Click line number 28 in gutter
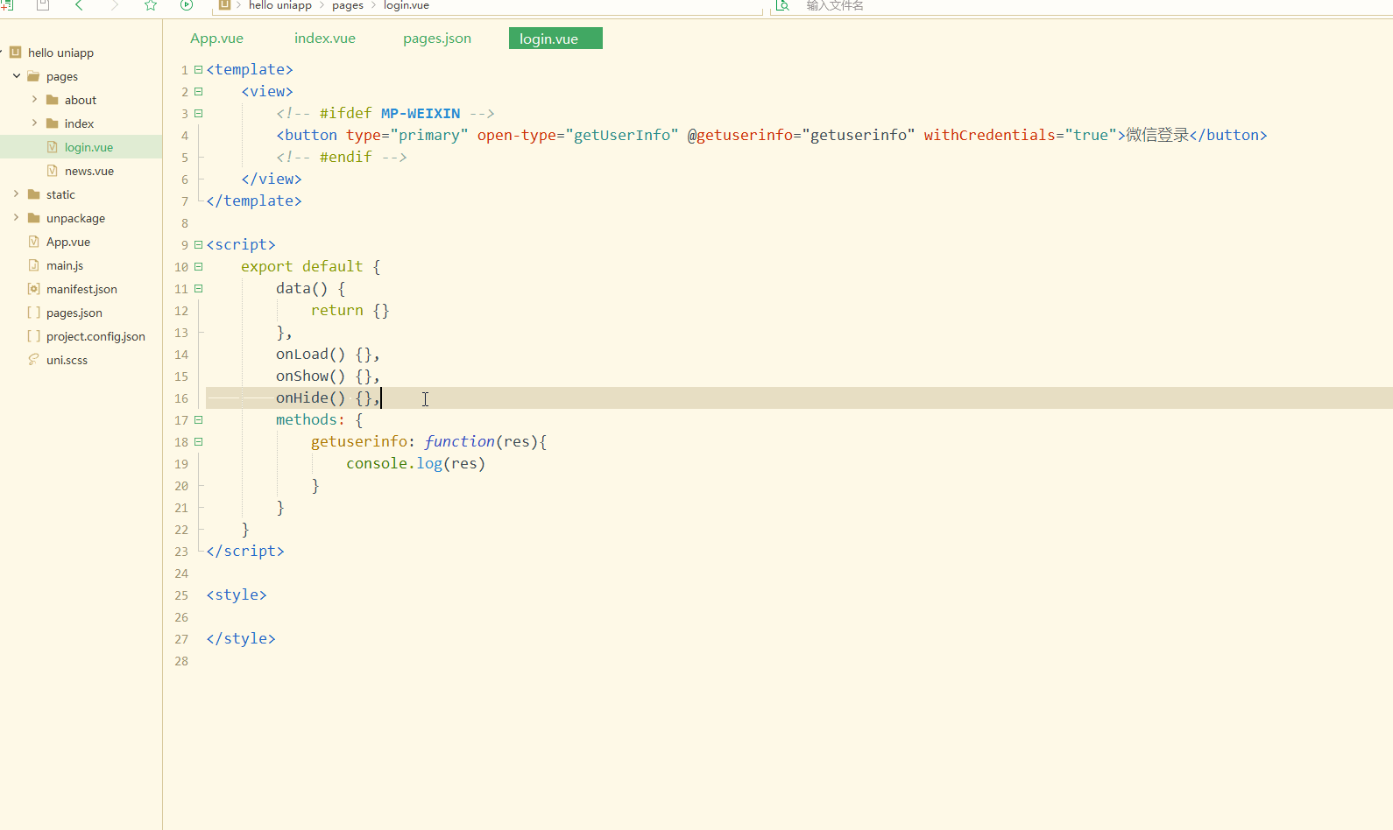Screen dimensions: 1393x830 pos(181,661)
